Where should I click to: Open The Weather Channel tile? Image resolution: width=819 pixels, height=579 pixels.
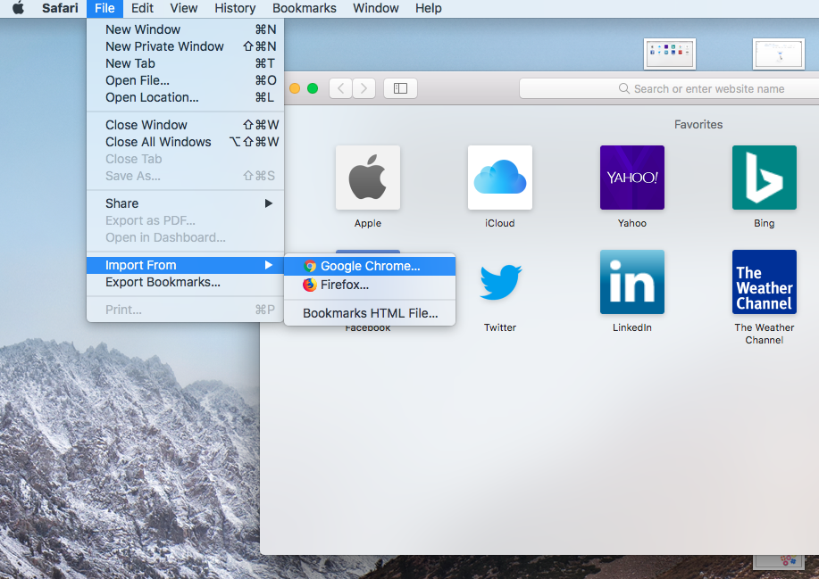764,282
